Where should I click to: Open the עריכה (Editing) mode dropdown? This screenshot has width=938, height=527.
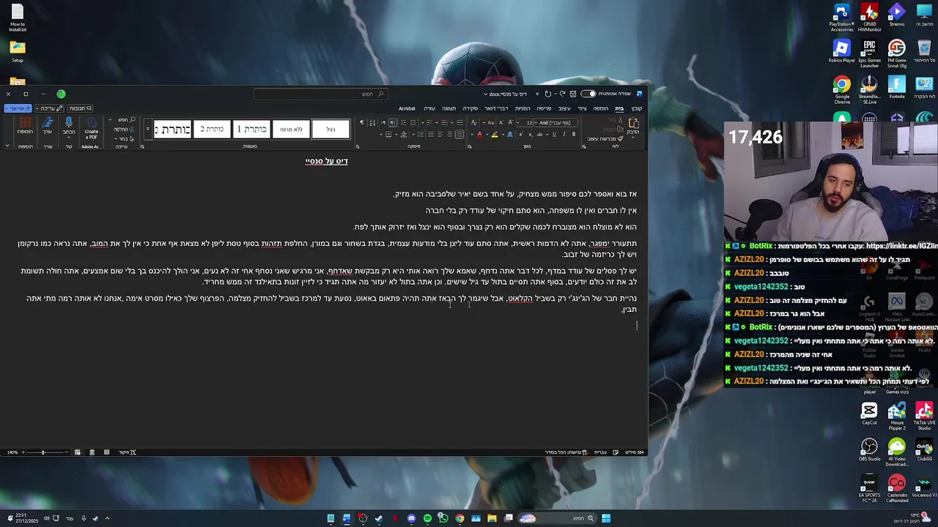(49, 108)
